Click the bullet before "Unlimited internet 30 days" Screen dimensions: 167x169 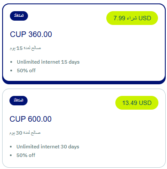11,147
